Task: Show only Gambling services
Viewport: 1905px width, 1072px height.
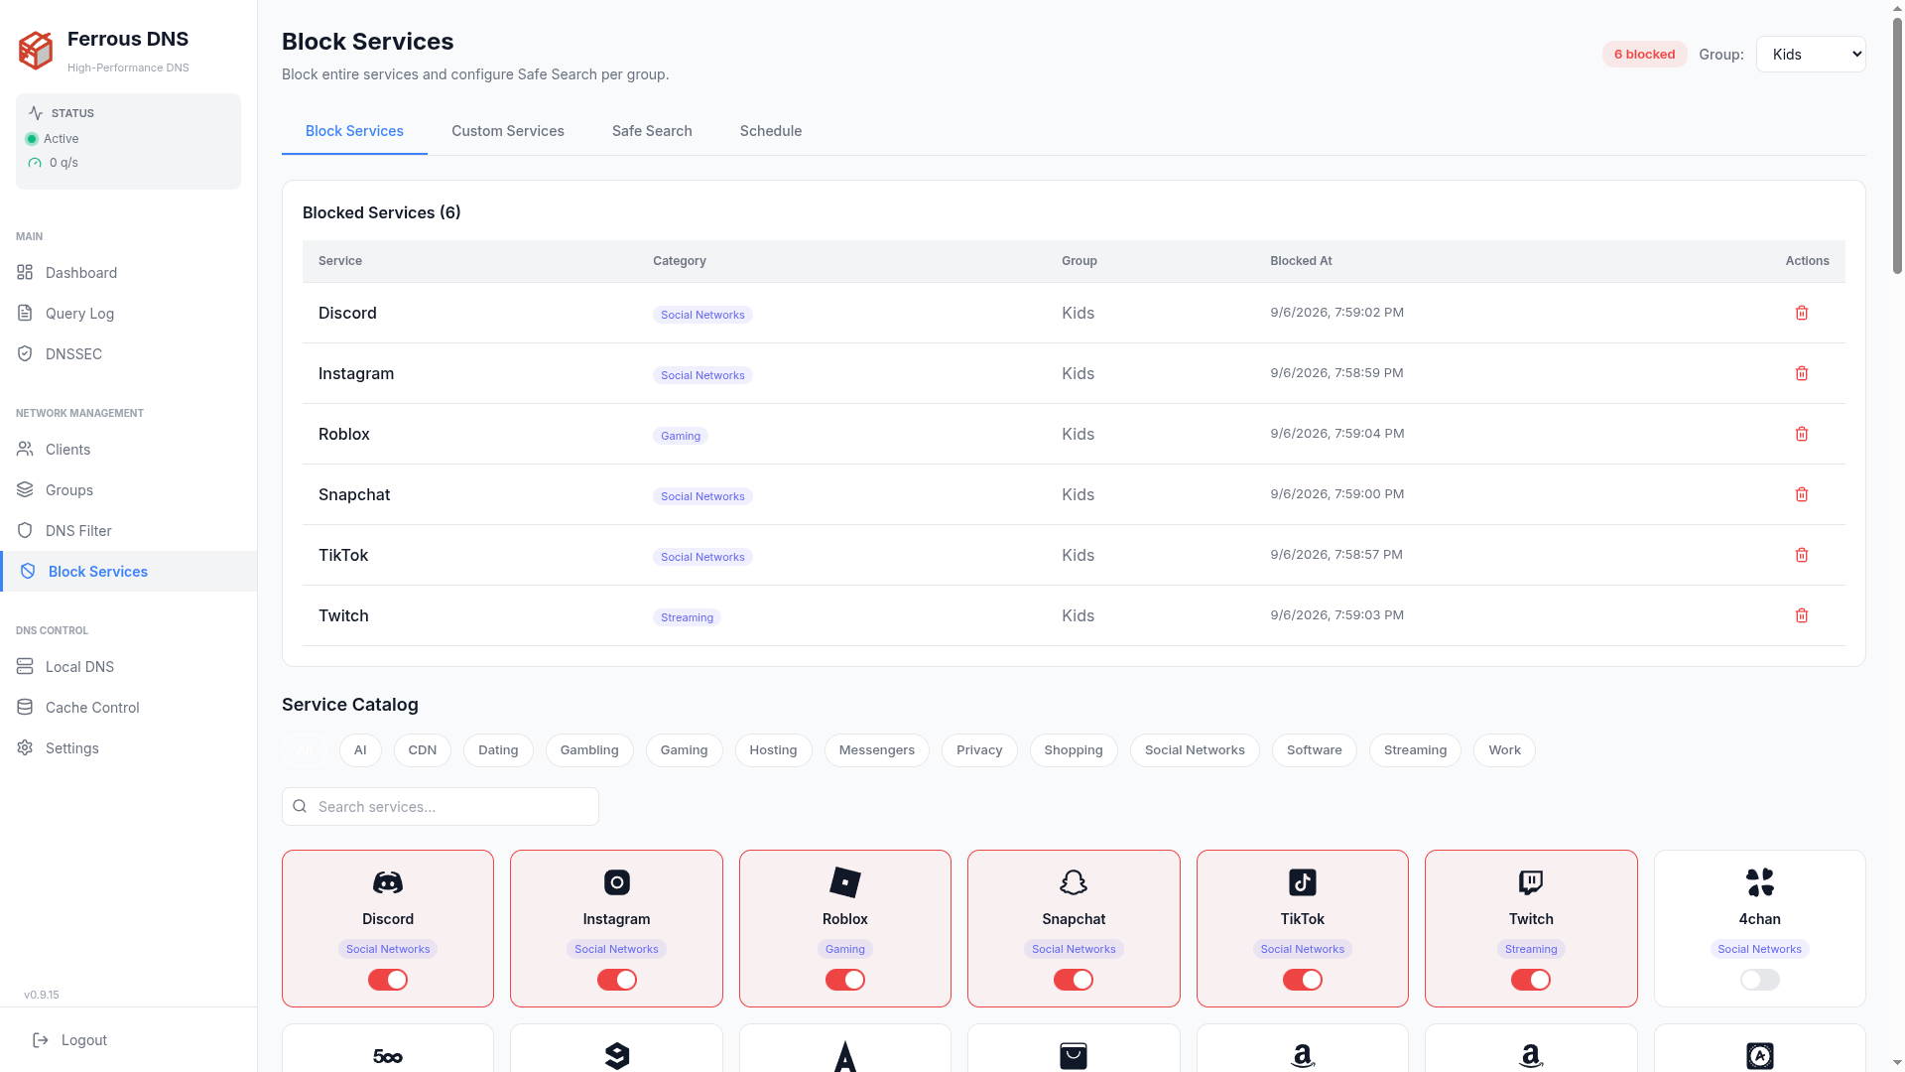Action: click(589, 750)
